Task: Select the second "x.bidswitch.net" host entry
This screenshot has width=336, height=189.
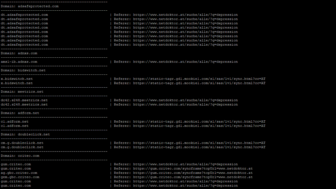Action: click(x=17, y=83)
